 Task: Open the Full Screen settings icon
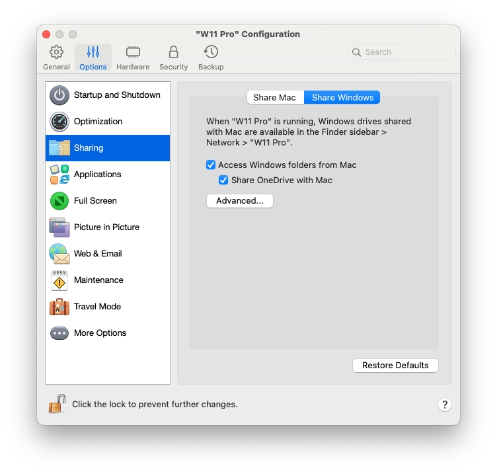pos(59,201)
